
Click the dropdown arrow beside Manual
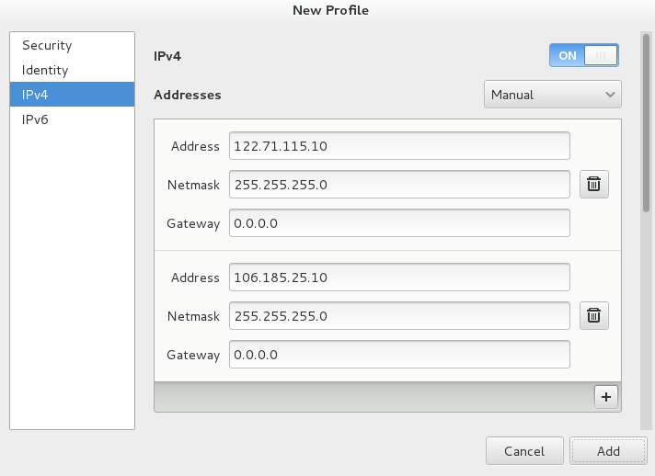click(609, 95)
